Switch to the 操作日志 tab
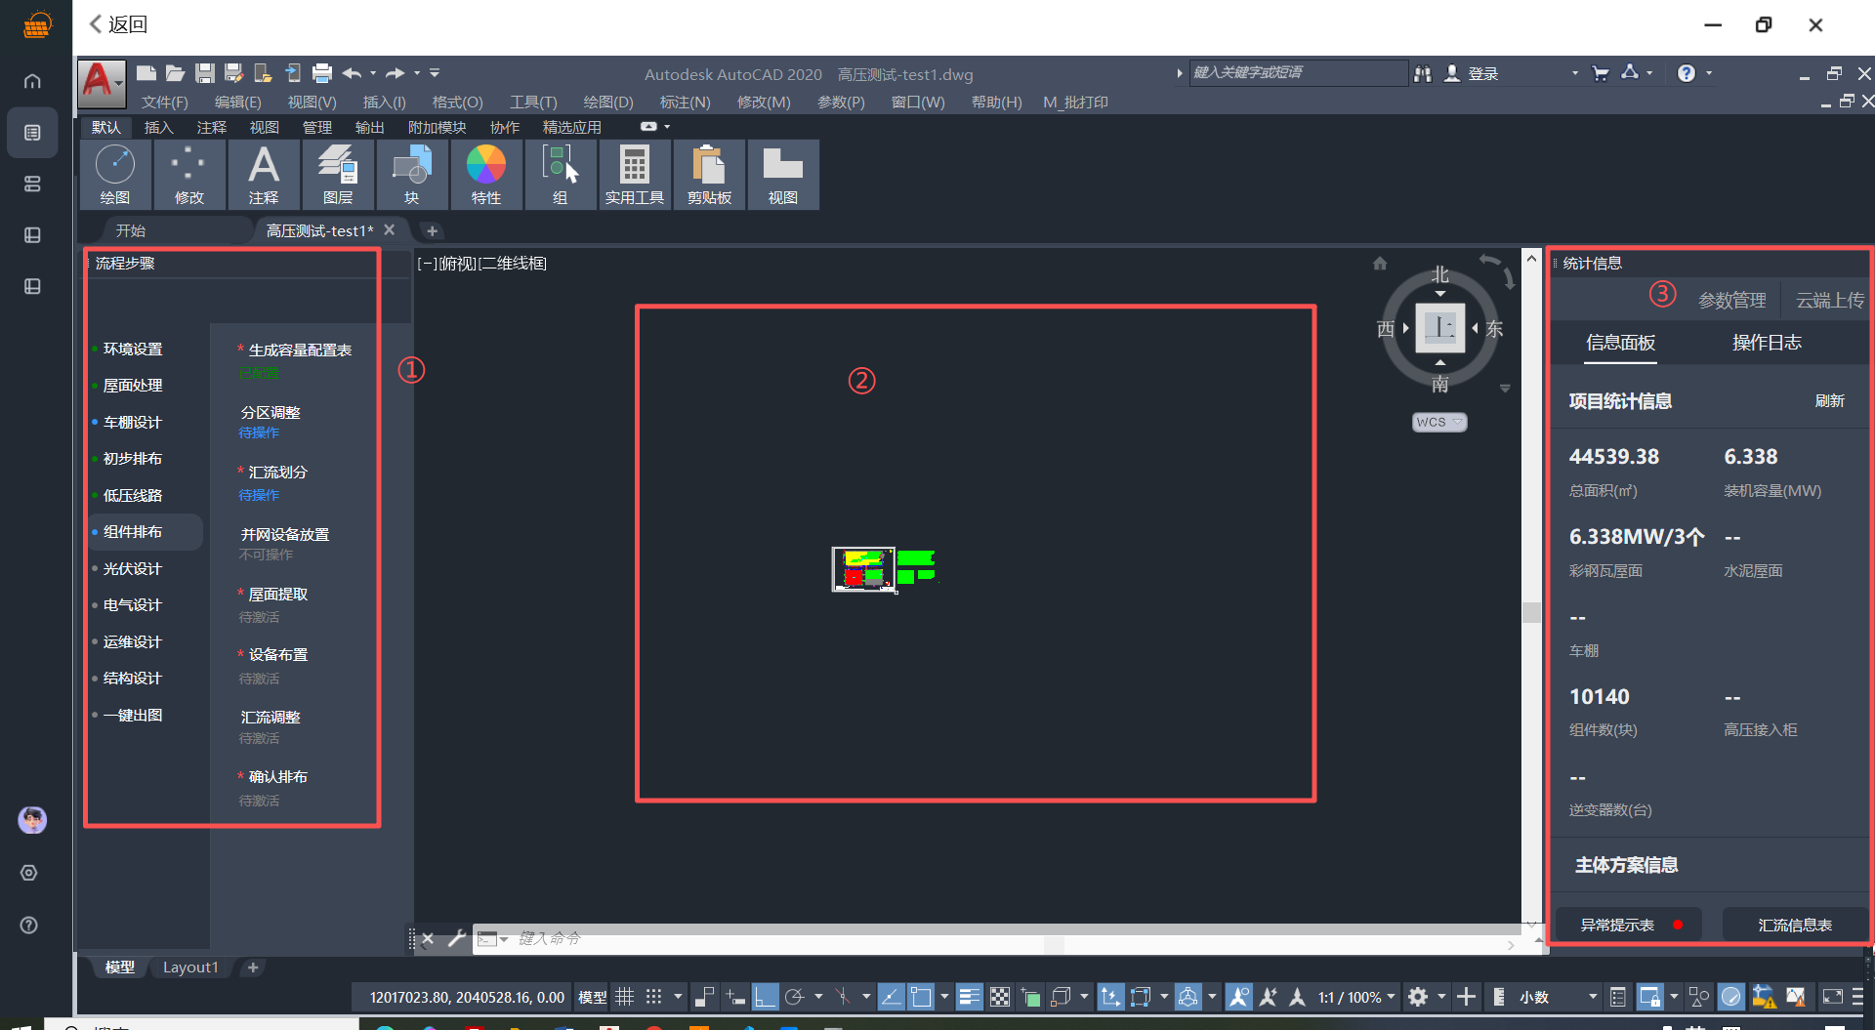 (1766, 343)
